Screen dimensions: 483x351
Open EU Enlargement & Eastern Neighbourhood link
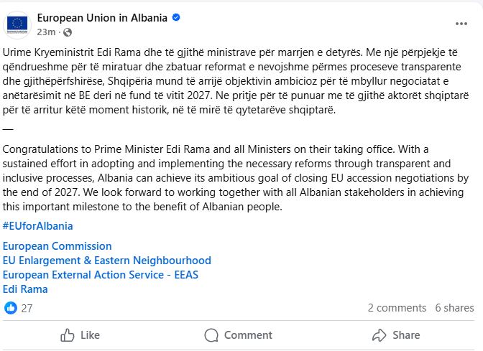click(x=107, y=261)
